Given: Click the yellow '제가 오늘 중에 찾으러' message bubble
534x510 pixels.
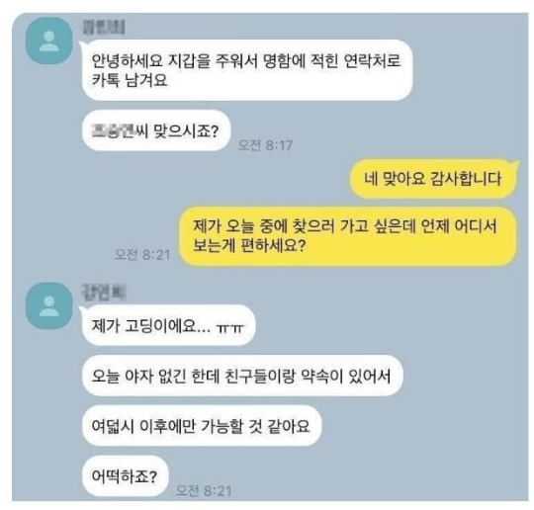Looking at the screenshot, I should [x=348, y=236].
